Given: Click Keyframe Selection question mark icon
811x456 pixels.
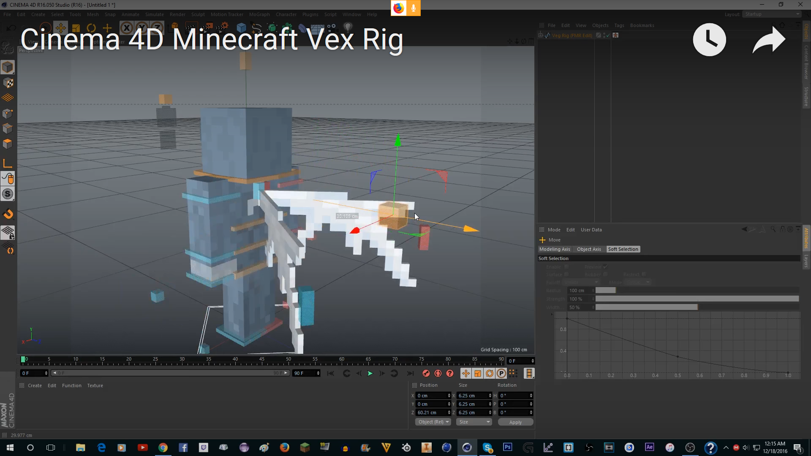Looking at the screenshot, I should 450,373.
